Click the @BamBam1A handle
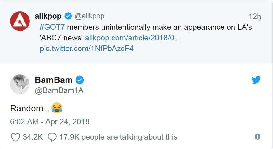Viewport: 273px width, 149px height. [x=59, y=90]
